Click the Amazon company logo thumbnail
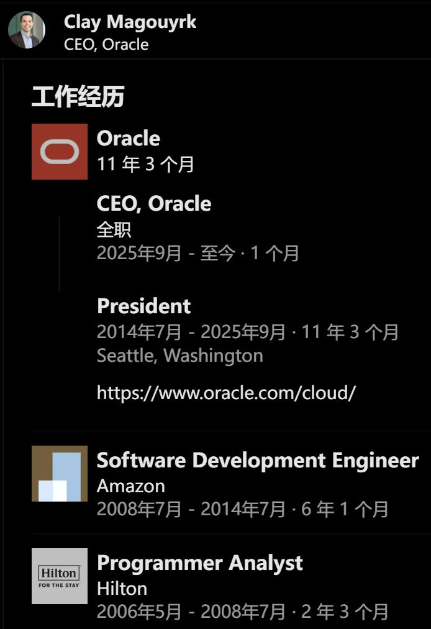431x629 pixels. click(x=60, y=474)
